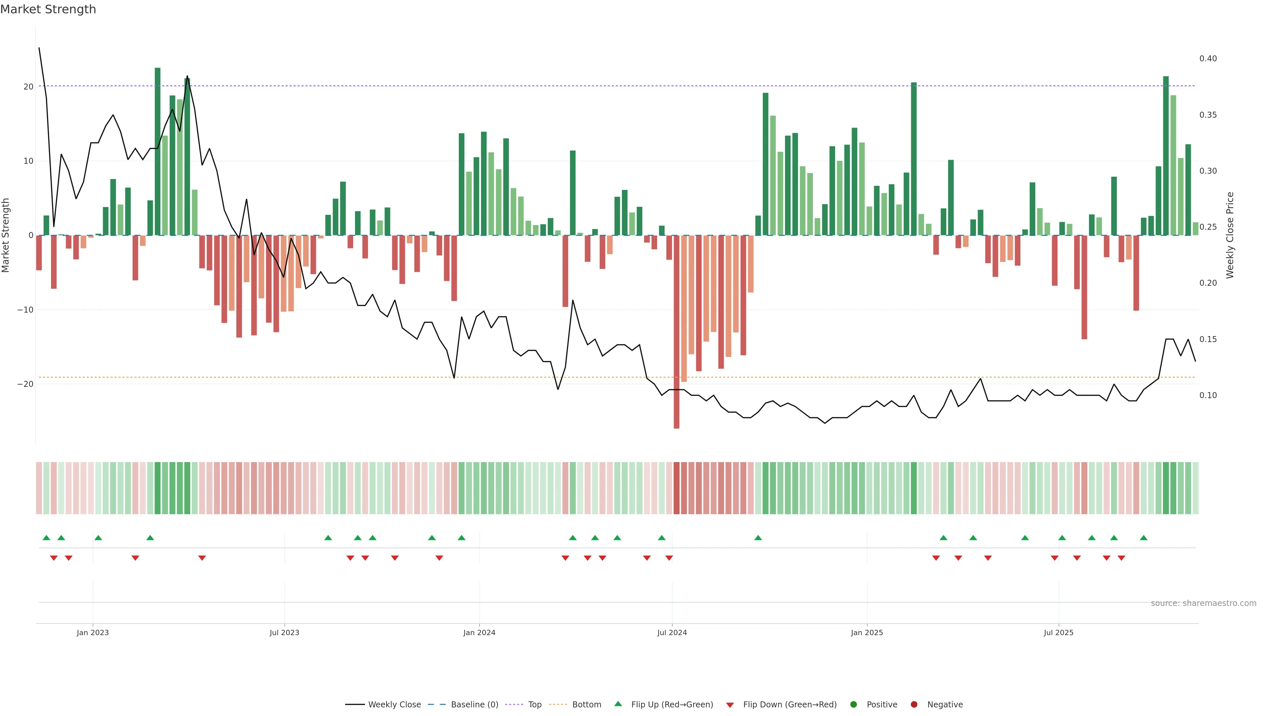
Task: Click the green Positive legend circle
Action: (853, 705)
